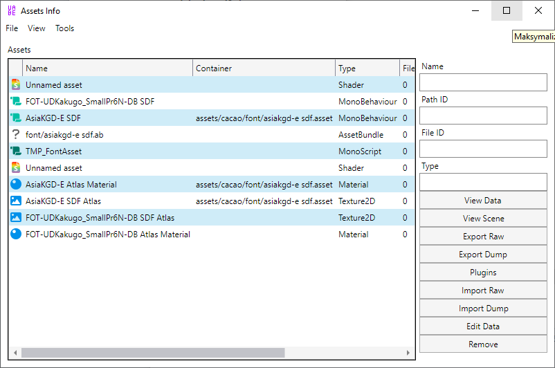The image size is (555, 368).
Task: Click into the Path ID input field
Action: 483,116
